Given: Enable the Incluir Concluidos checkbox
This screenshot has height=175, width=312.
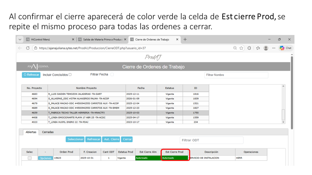Looking at the screenshot, I should [x=70, y=74].
